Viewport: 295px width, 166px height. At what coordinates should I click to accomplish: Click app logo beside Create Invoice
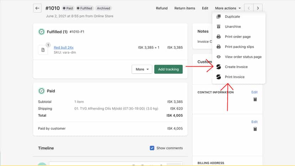(219, 67)
